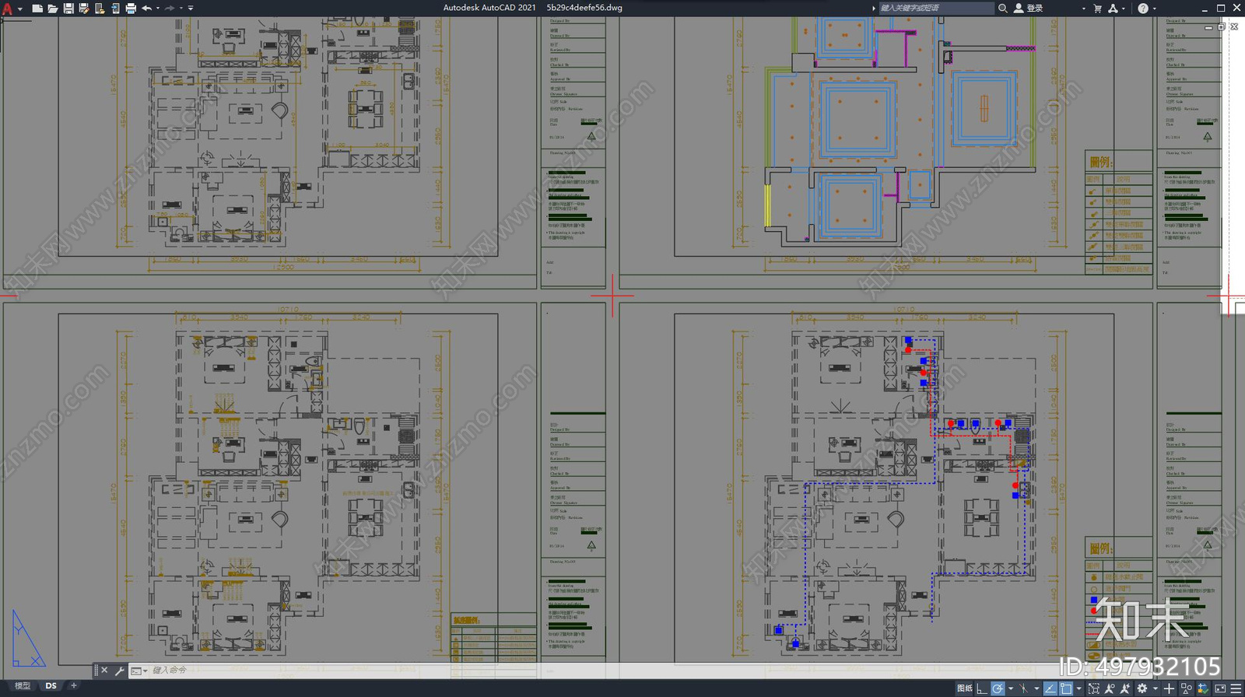
Task: Redo the last undone action
Action: pyautogui.click(x=170, y=9)
